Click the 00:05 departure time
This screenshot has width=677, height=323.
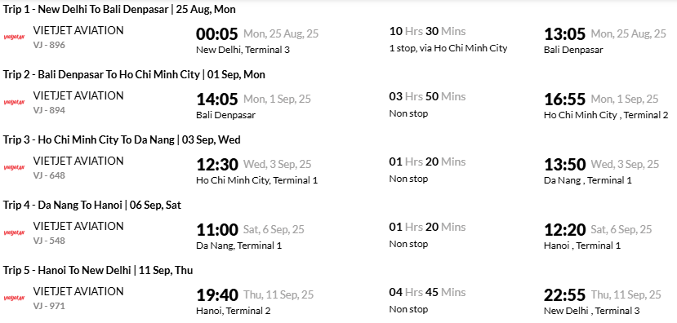point(217,33)
